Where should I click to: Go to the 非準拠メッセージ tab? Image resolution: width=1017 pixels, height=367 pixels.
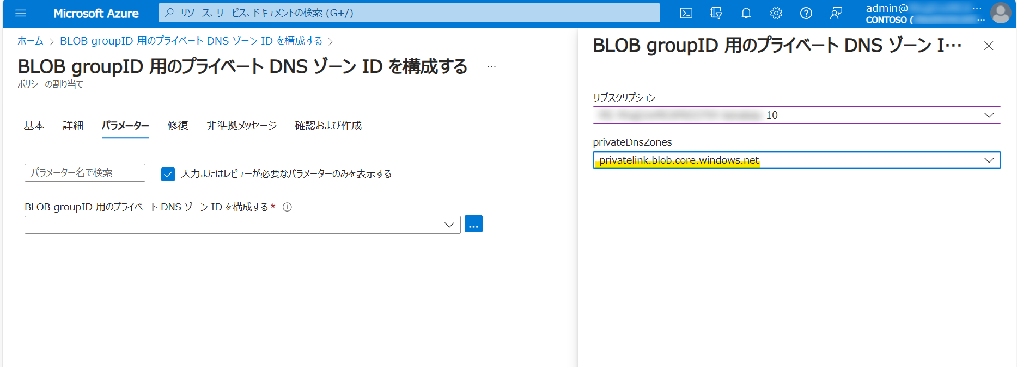pos(242,126)
